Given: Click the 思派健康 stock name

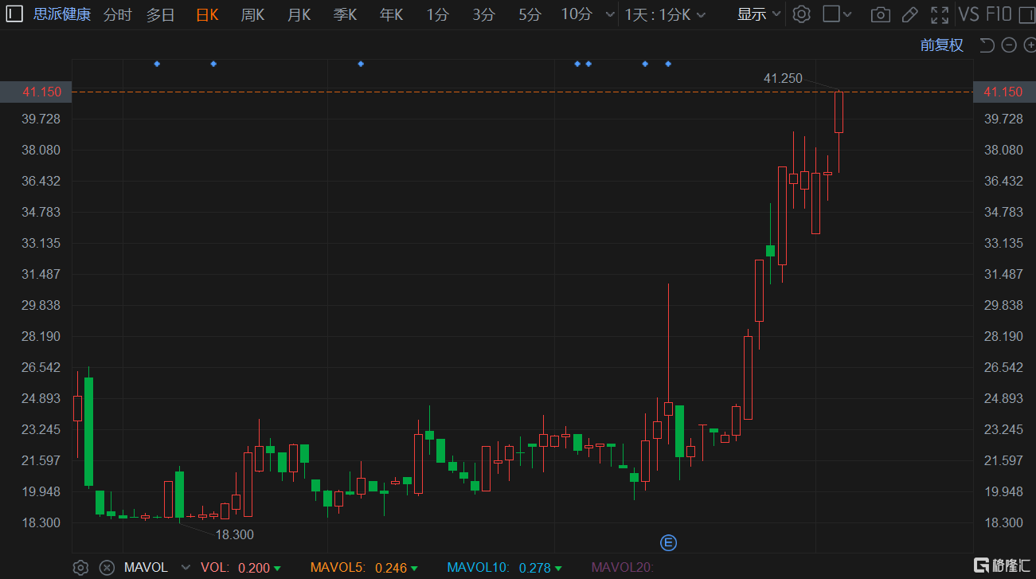Looking at the screenshot, I should point(62,14).
